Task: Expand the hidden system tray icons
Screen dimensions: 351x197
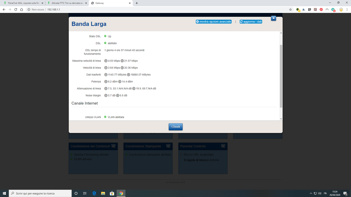Action: 311,194
